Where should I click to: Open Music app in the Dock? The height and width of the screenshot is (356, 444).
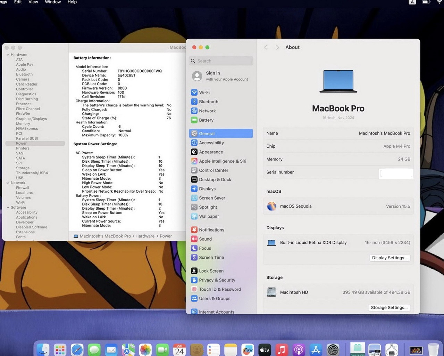282,350
